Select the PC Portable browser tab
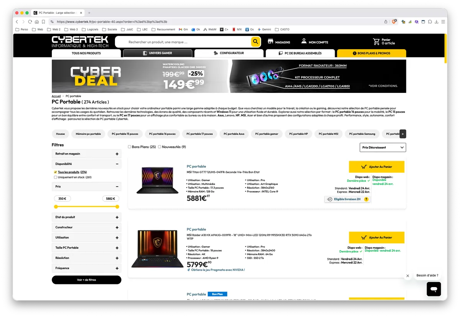 tap(58, 13)
